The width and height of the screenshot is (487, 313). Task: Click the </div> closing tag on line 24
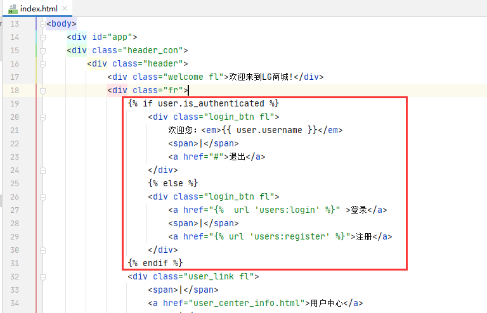pyautogui.click(x=163, y=170)
